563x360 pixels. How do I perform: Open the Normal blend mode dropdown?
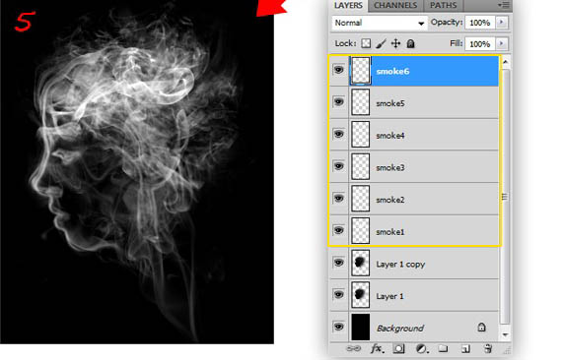(x=380, y=23)
